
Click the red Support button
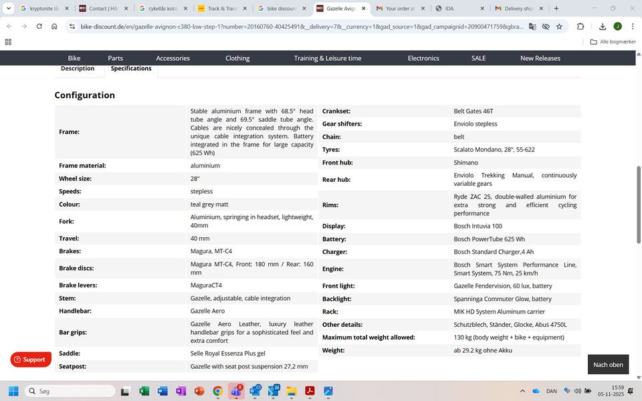pyautogui.click(x=31, y=360)
